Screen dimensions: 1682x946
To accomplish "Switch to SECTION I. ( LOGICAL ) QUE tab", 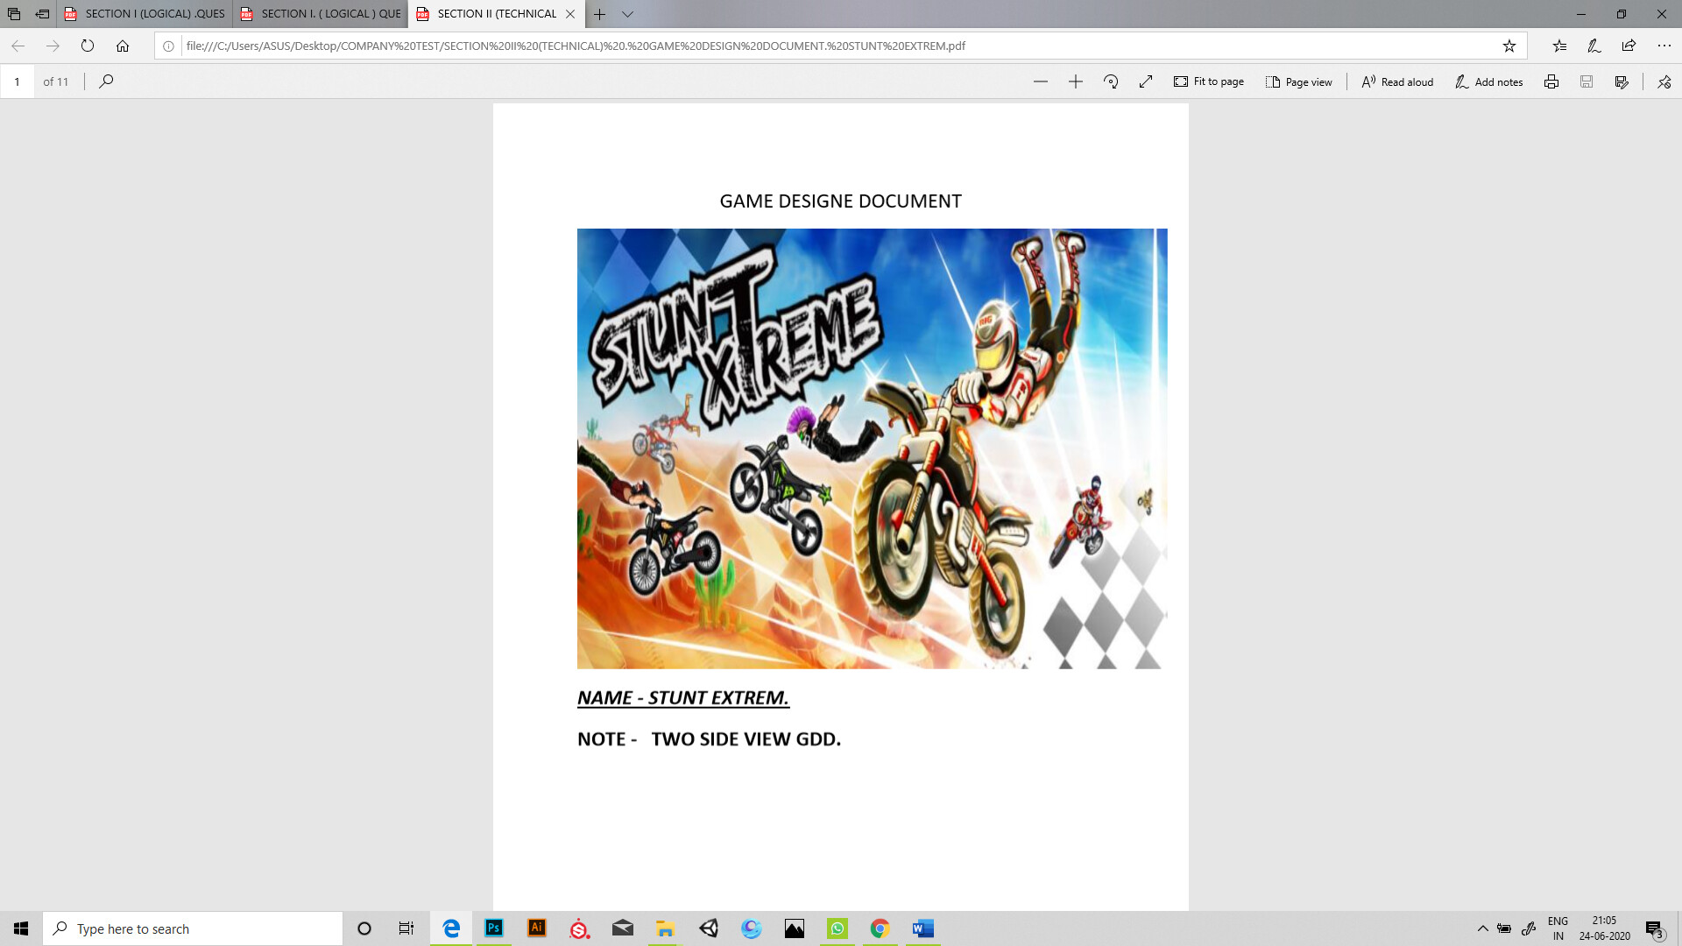I will click(x=322, y=14).
